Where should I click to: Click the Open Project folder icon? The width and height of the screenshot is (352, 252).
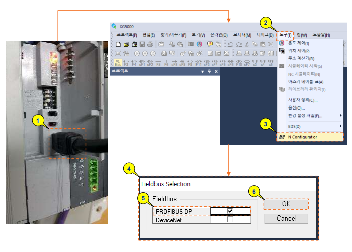(x=126, y=44)
